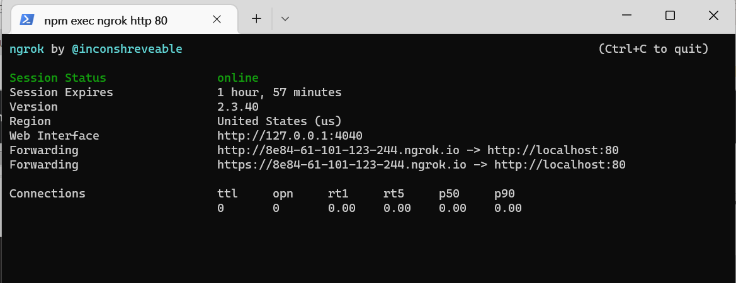Click the 0 value under ttl
Screen dimensions: 736x283
(220, 209)
